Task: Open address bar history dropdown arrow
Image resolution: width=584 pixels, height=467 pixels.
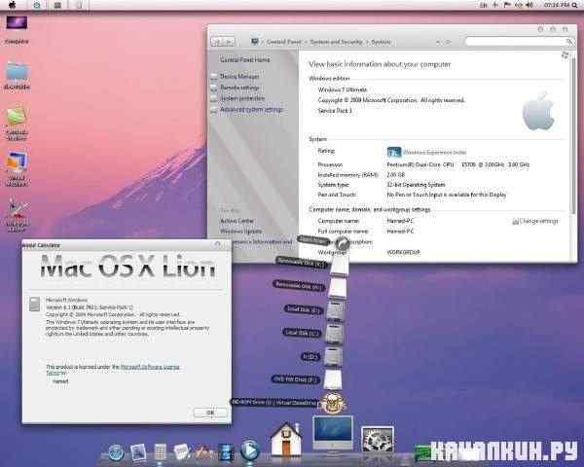Action: [438, 42]
